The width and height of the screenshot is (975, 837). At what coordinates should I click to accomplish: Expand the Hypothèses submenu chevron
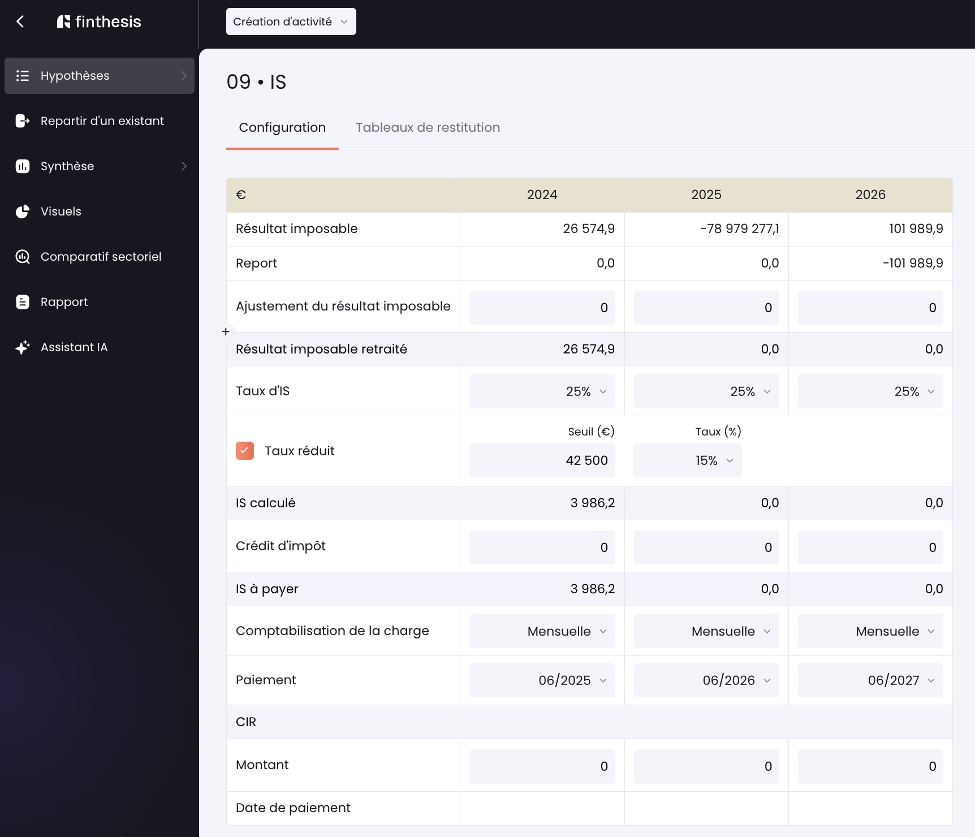click(184, 76)
